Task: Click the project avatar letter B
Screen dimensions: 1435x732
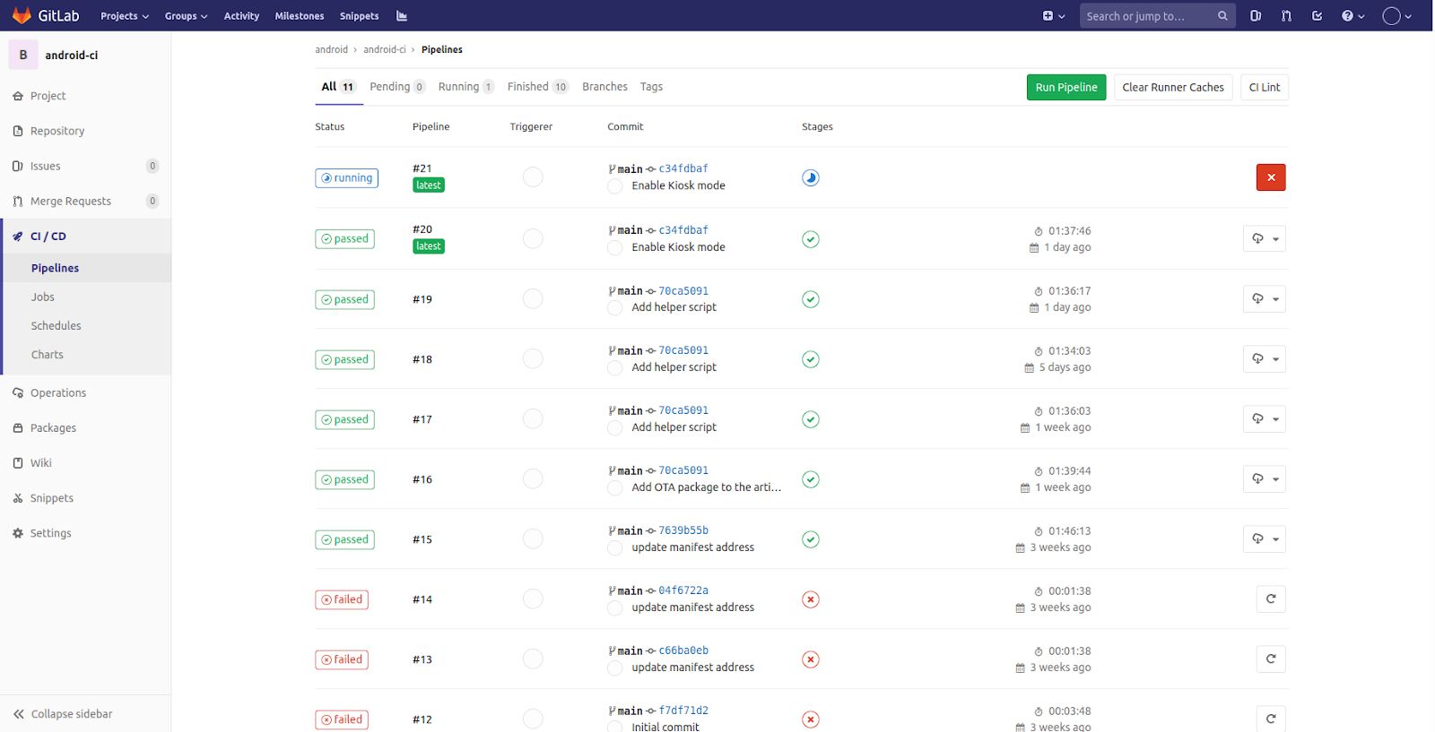Action: click(23, 55)
